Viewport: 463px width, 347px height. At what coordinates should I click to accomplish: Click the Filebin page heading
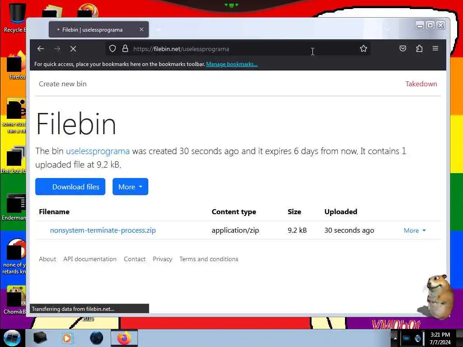click(x=76, y=124)
